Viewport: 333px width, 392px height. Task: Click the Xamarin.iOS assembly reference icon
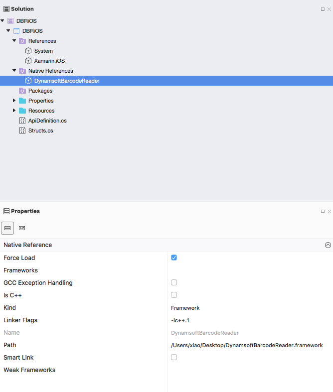pos(28,61)
